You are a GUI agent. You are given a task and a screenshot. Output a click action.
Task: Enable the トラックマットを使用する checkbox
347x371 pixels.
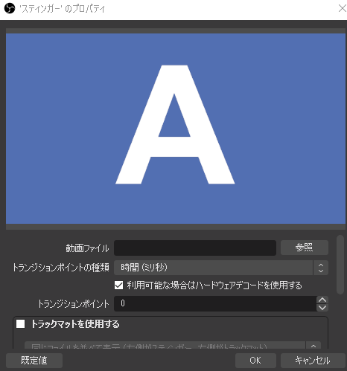tap(20, 323)
